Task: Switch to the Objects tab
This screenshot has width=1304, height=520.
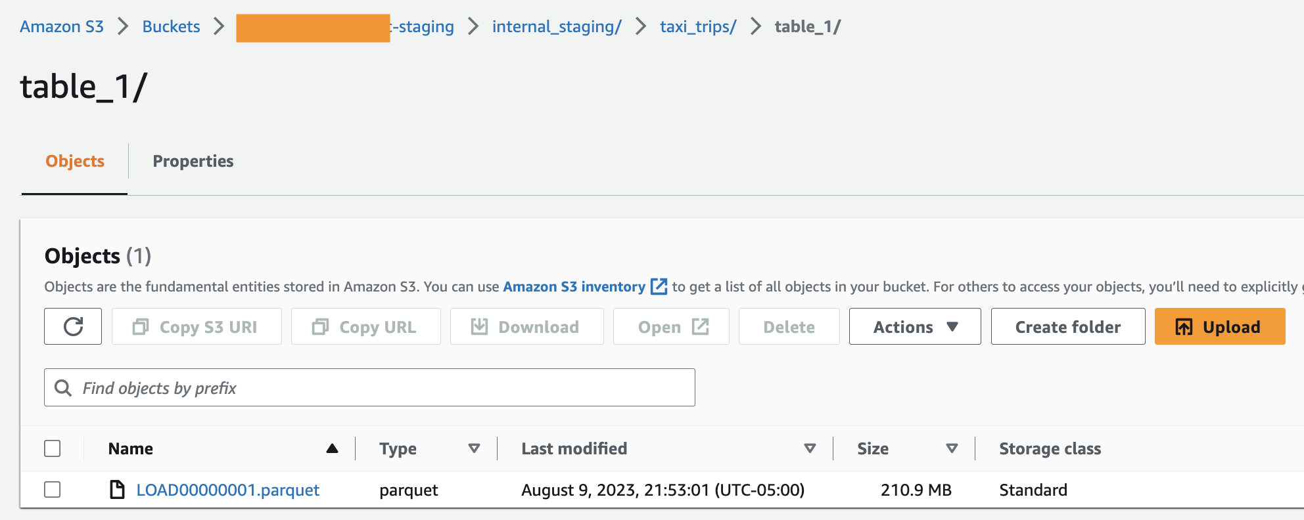Action: pyautogui.click(x=75, y=162)
